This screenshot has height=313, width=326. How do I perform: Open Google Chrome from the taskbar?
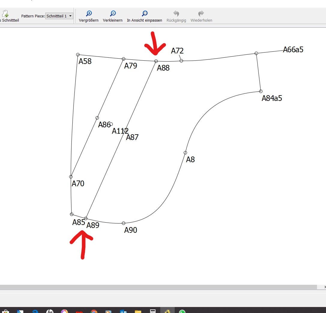click(x=94, y=311)
